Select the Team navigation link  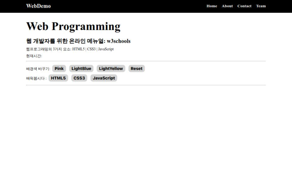point(261,6)
